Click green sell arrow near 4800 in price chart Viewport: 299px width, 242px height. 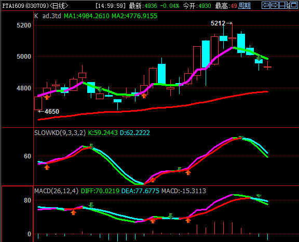click(x=100, y=89)
